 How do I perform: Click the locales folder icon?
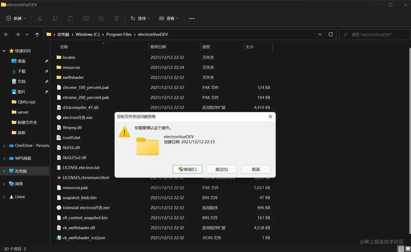(x=59, y=57)
